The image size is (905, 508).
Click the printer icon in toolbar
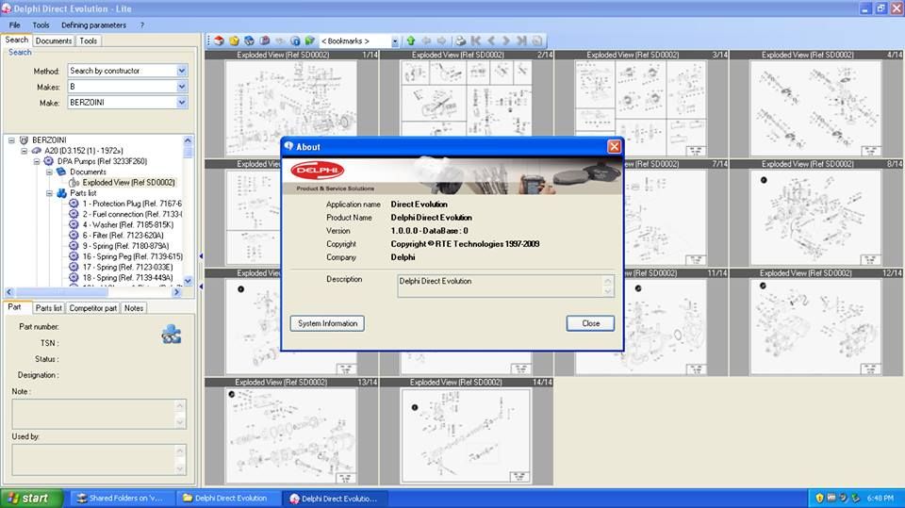click(x=460, y=41)
